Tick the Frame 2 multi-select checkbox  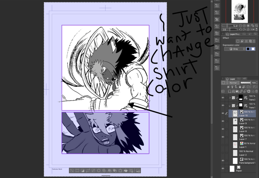point(227,98)
